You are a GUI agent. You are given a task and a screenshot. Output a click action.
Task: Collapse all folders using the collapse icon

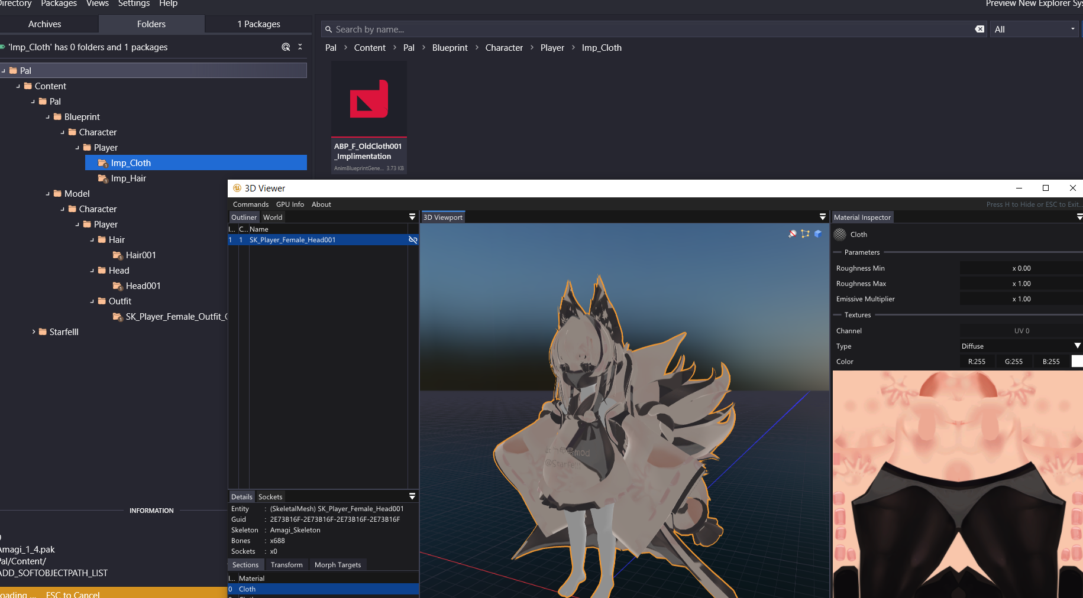tap(300, 47)
